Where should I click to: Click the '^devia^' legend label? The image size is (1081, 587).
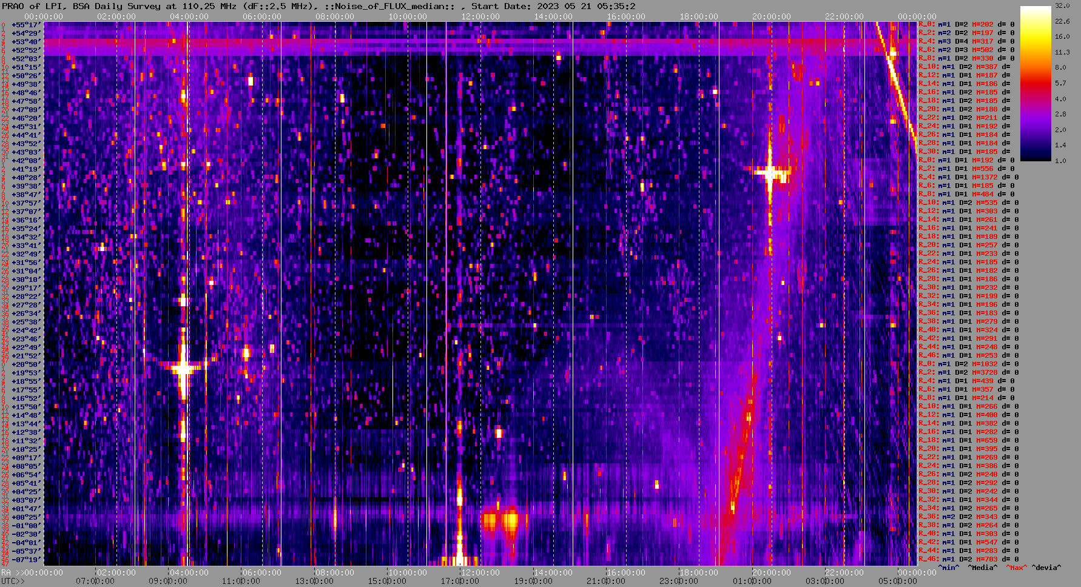(1046, 568)
